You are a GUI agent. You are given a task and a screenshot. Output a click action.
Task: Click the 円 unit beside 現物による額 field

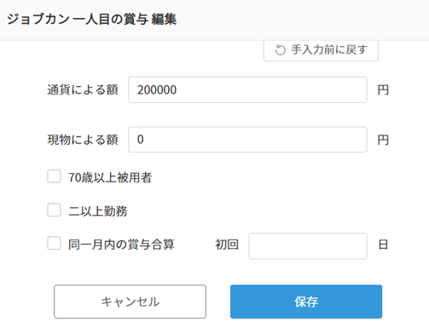[x=383, y=140]
